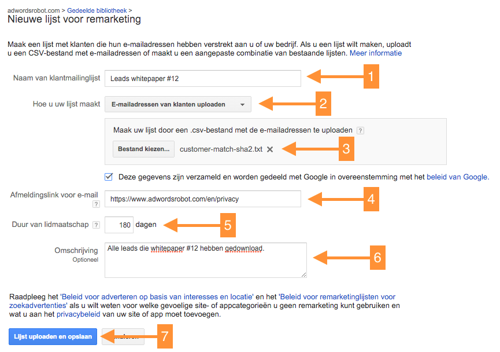Expand the 'E-mailadressen van klanten uploaden' dropdown
The image size is (500, 352).
(178, 104)
